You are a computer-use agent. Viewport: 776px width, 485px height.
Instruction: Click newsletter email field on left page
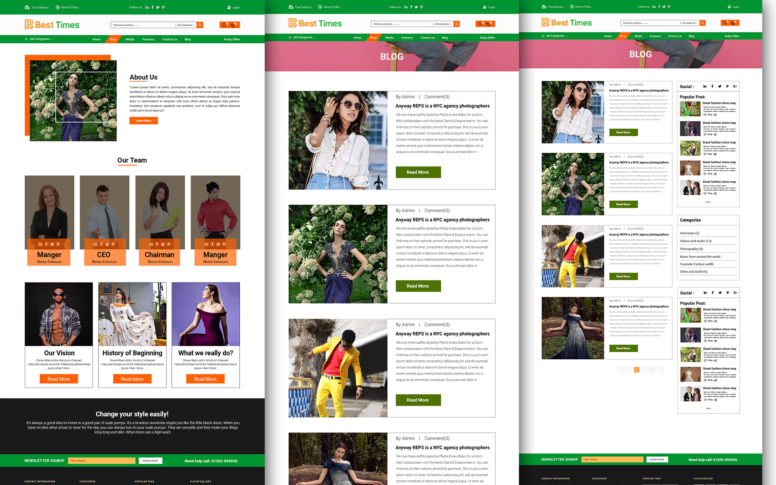102,461
